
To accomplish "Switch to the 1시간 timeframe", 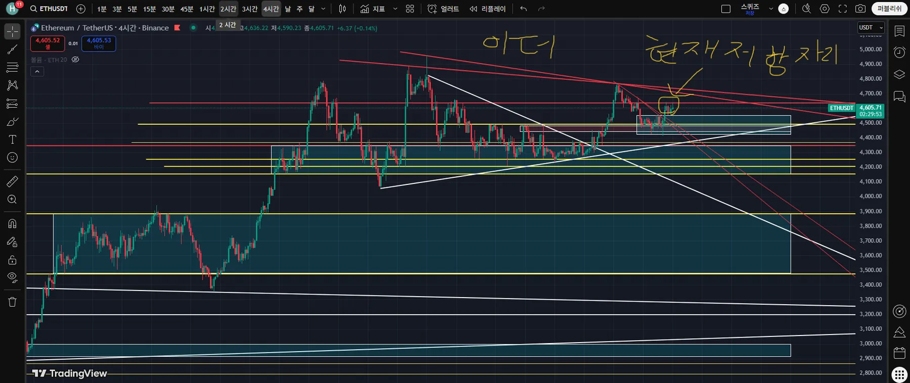I will 207,9.
